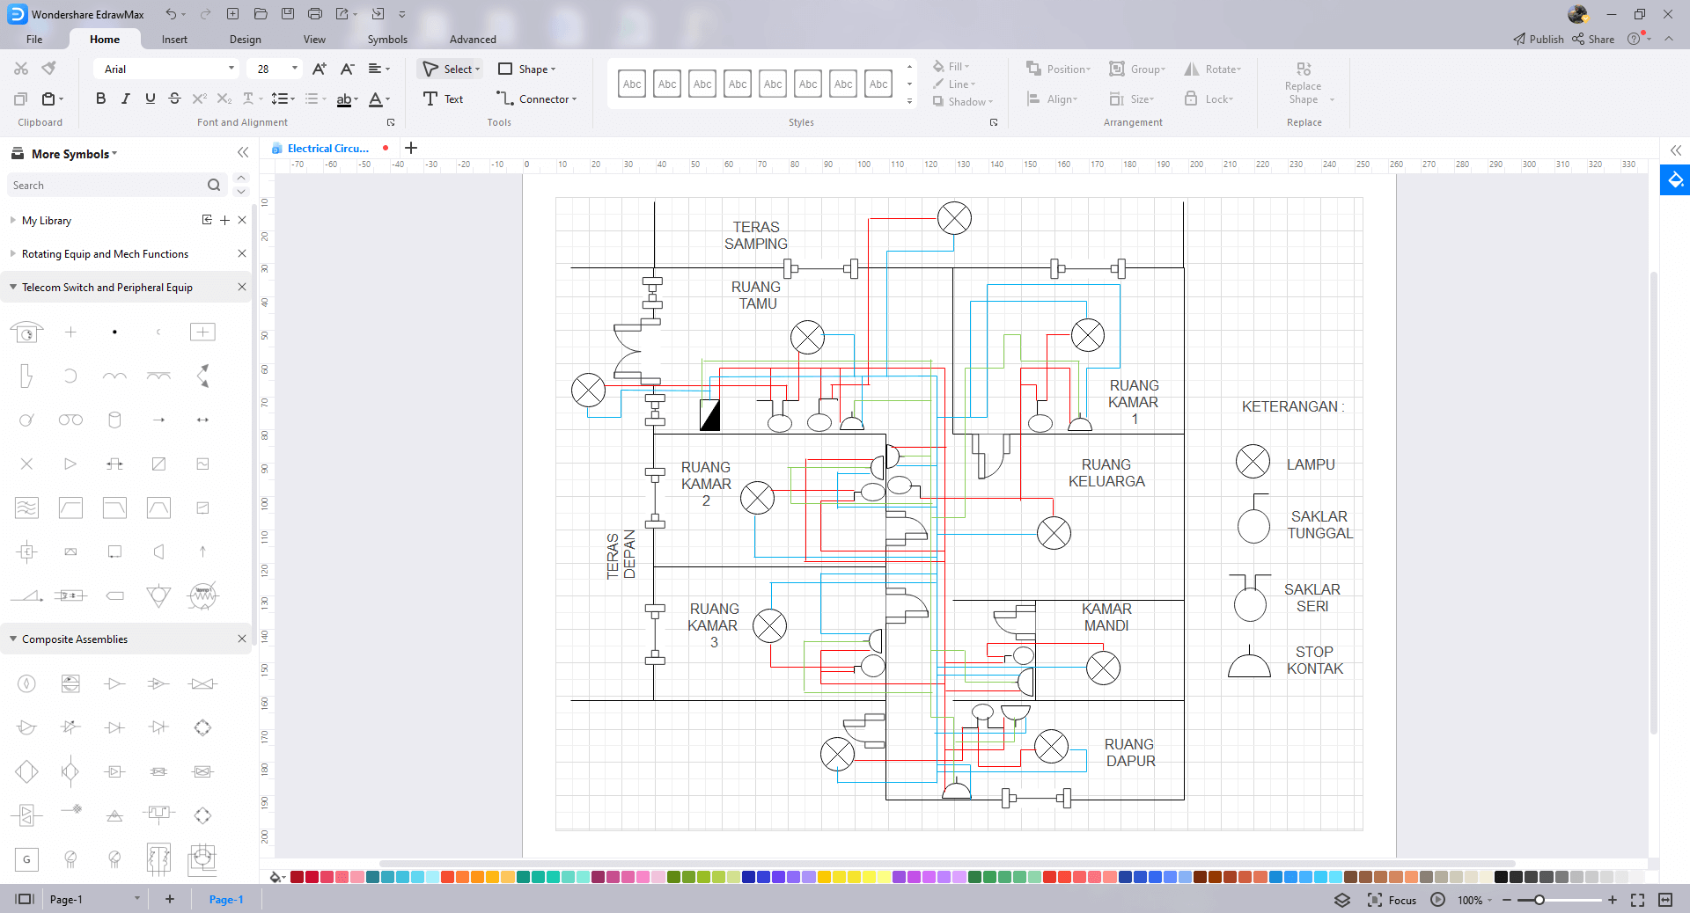
Task: Click the Search field in the symbols panel
Action: coord(106,185)
